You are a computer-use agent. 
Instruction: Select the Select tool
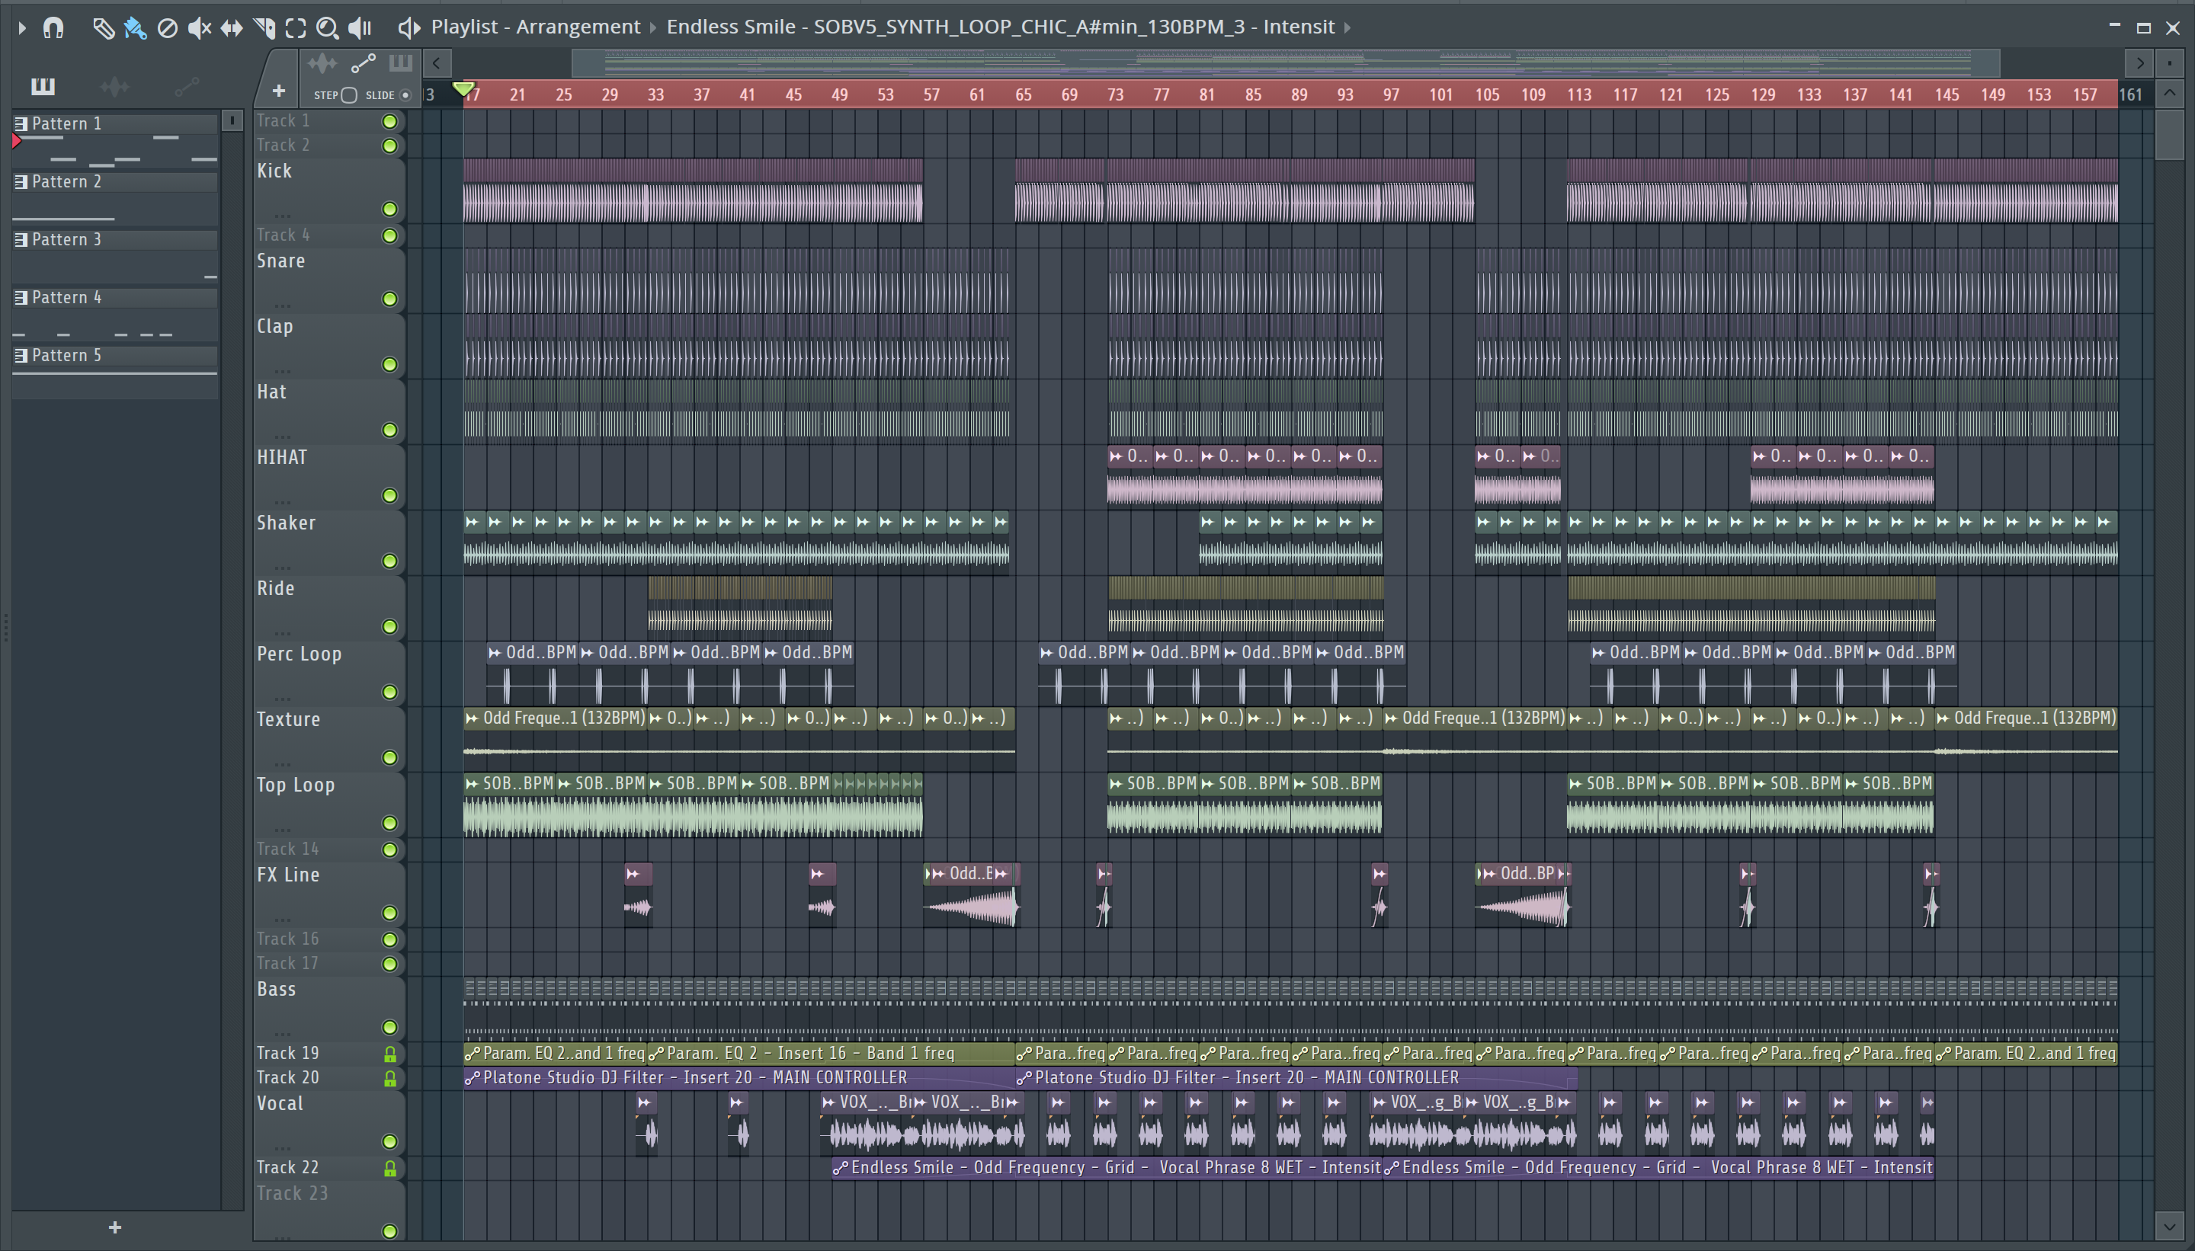click(296, 27)
